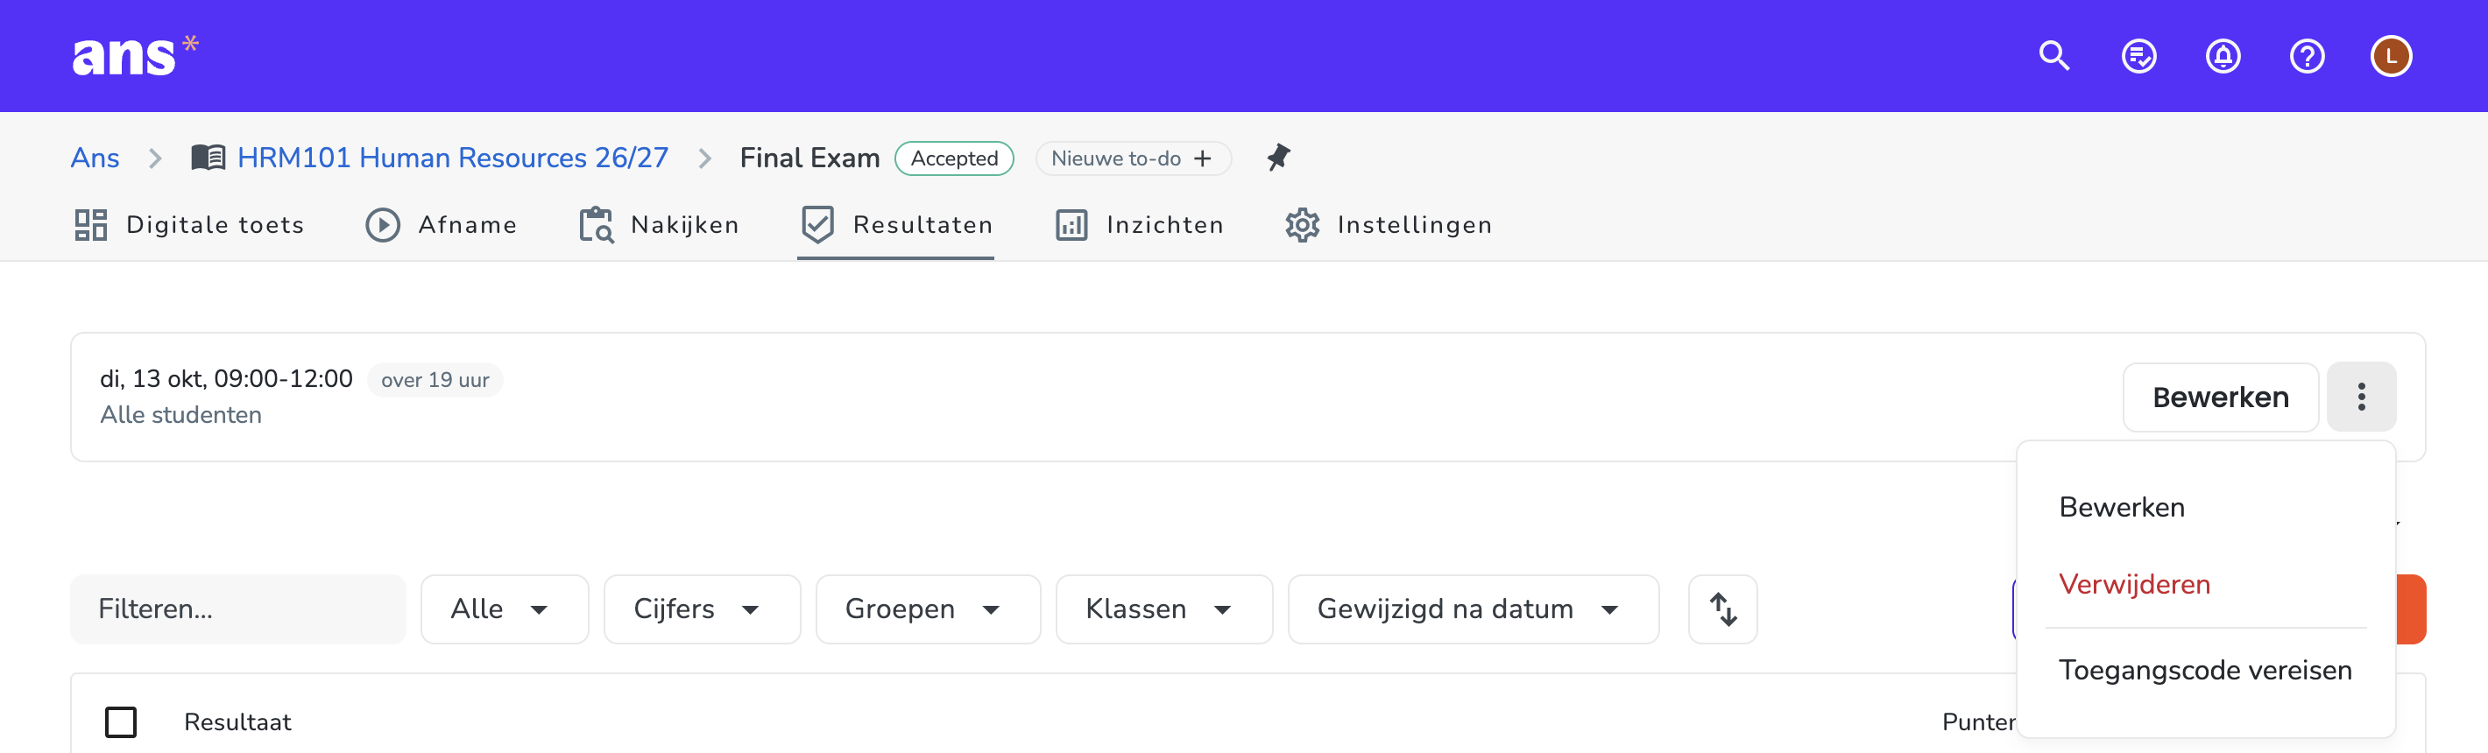2488x753 pixels.
Task: Expand the Alle dropdown filter
Action: point(504,609)
